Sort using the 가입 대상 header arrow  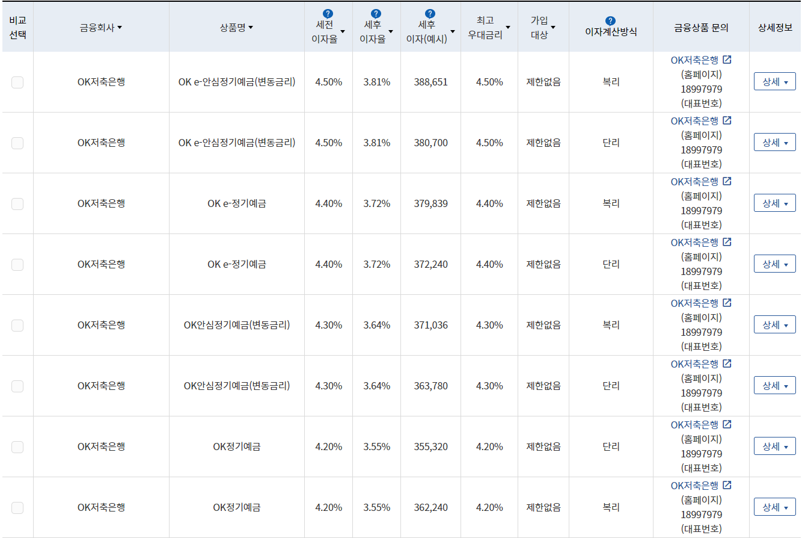(553, 27)
